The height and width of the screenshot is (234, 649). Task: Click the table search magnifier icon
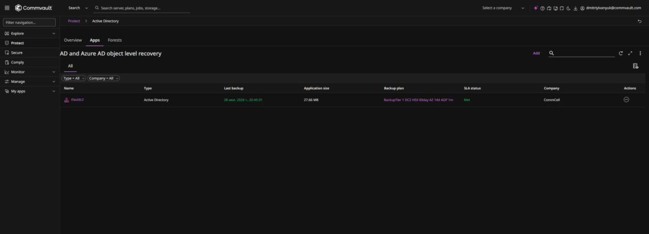[551, 53]
